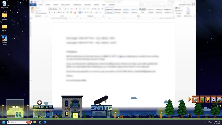Click the Undo icon in Quick Access toolbar

(x=39, y=2)
